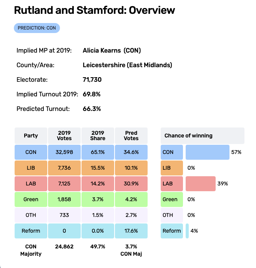Click the CON majority value 24,862

pos(64,246)
